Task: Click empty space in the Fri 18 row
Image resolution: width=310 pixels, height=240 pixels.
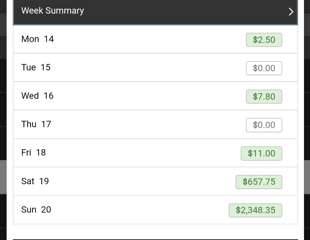Action: click(x=142, y=153)
